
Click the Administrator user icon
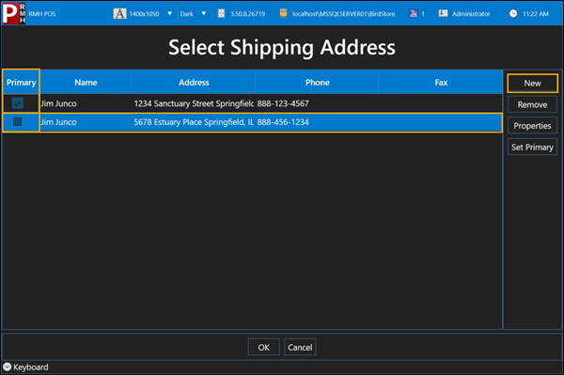[443, 14]
